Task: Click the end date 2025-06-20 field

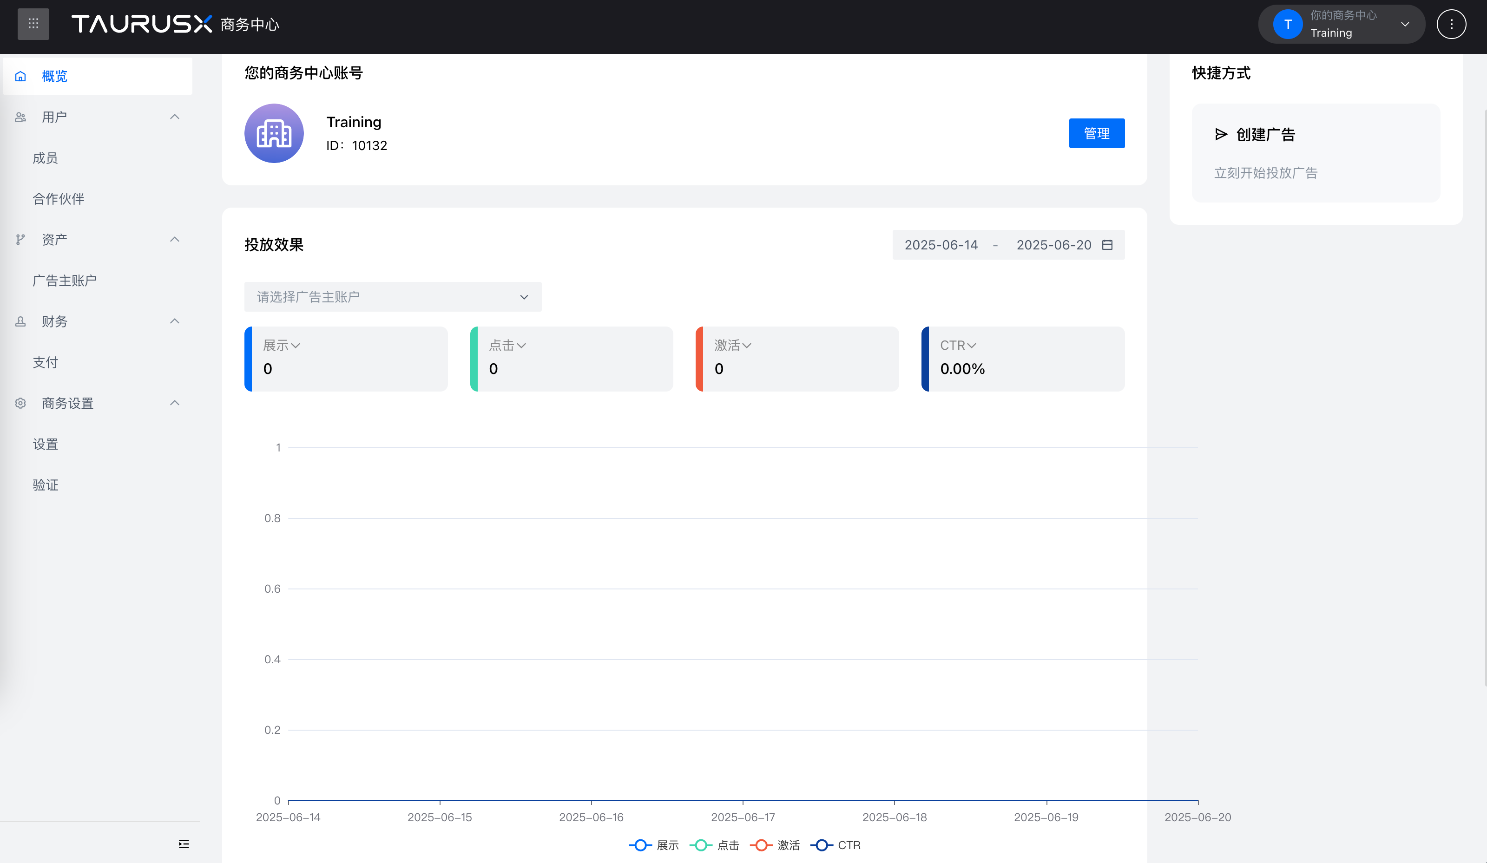Action: (1054, 245)
